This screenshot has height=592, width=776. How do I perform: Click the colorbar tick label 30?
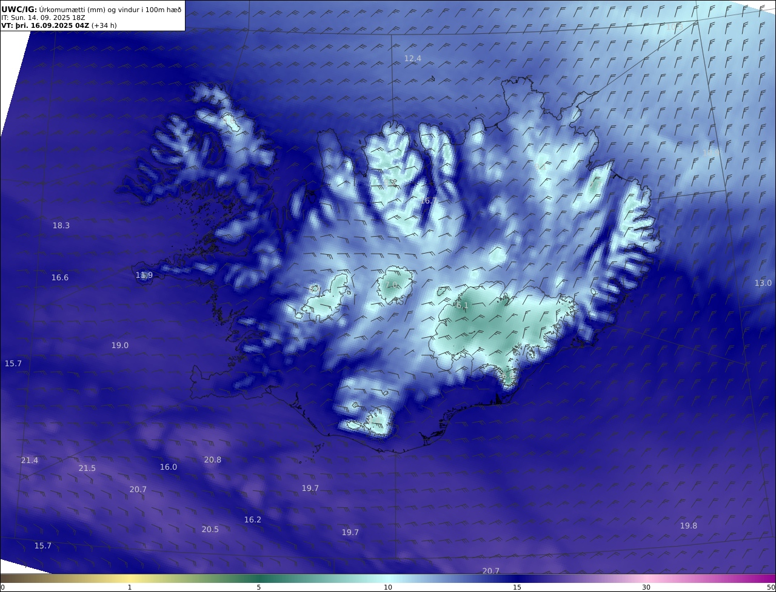click(x=646, y=587)
